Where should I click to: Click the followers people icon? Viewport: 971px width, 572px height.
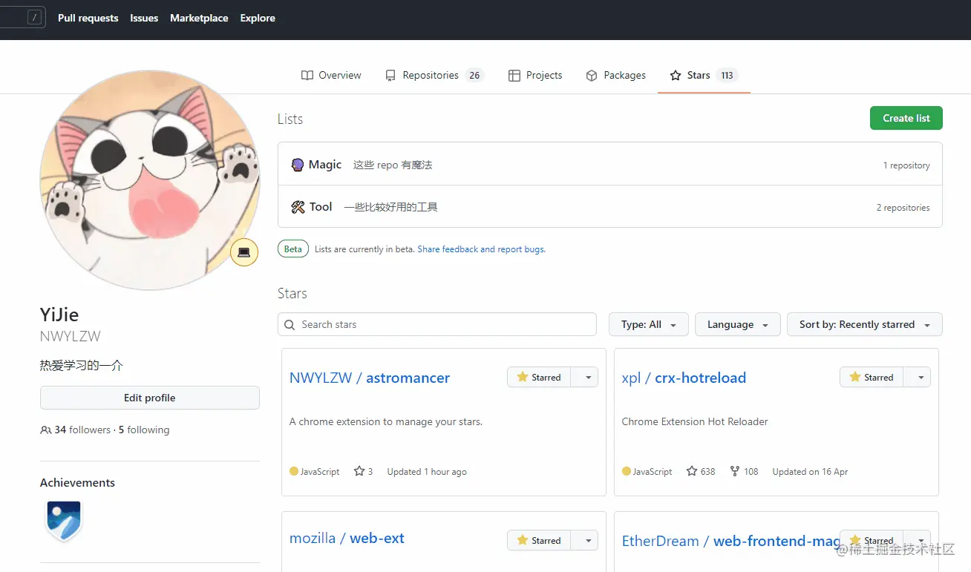(46, 430)
